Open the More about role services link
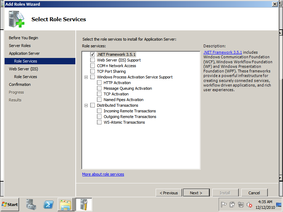 click(x=103, y=174)
